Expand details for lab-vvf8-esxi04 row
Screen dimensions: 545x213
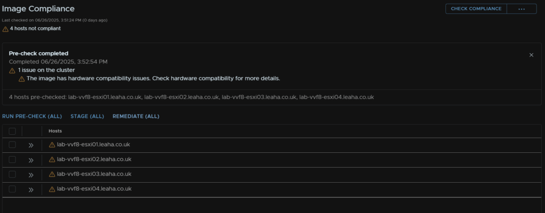(31, 190)
